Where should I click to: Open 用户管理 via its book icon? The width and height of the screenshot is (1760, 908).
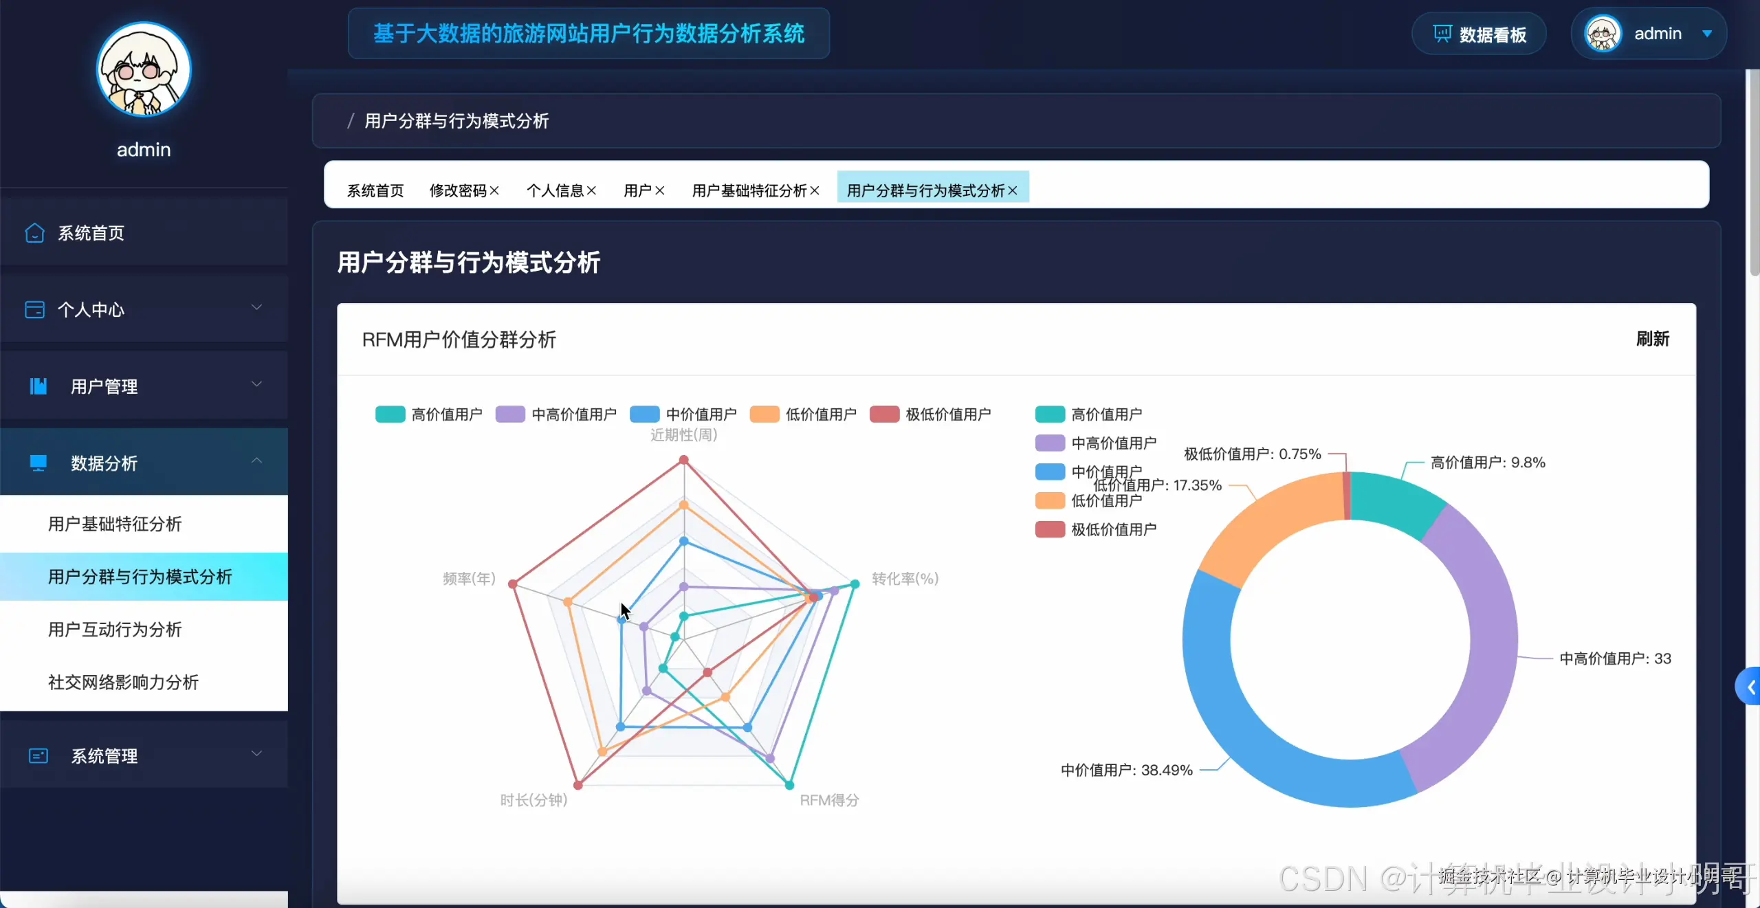tap(38, 386)
